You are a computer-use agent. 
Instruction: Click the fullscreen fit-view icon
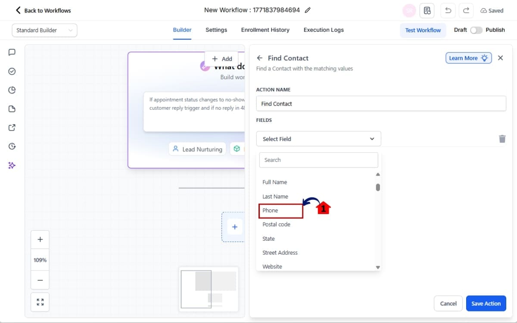point(40,302)
